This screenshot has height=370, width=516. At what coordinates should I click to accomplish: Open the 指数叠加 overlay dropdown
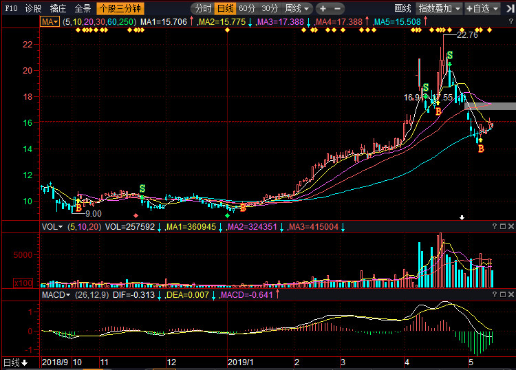coord(439,9)
